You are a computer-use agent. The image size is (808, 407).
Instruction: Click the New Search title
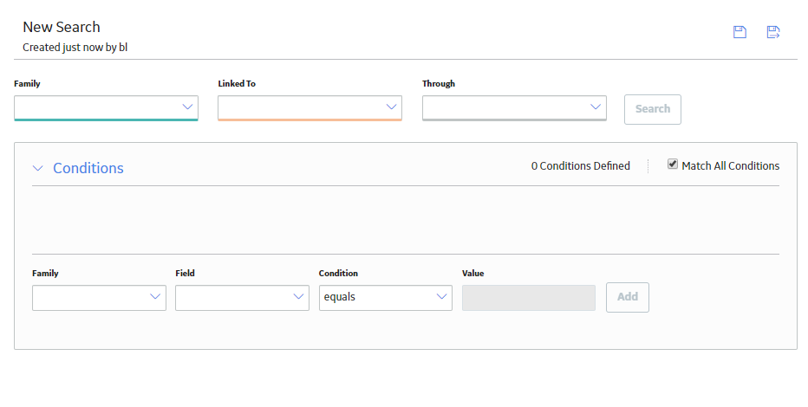(x=62, y=27)
